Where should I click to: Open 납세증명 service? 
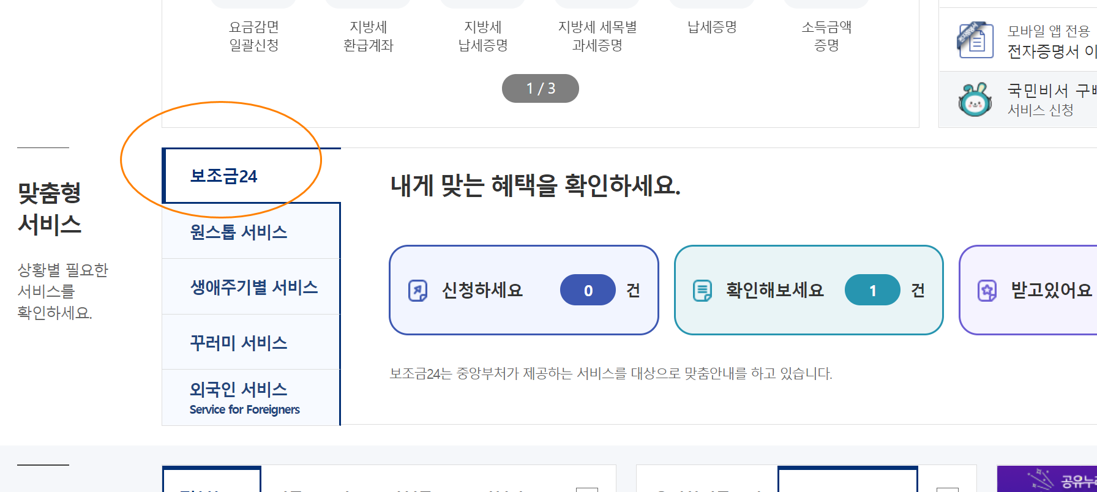(712, 27)
